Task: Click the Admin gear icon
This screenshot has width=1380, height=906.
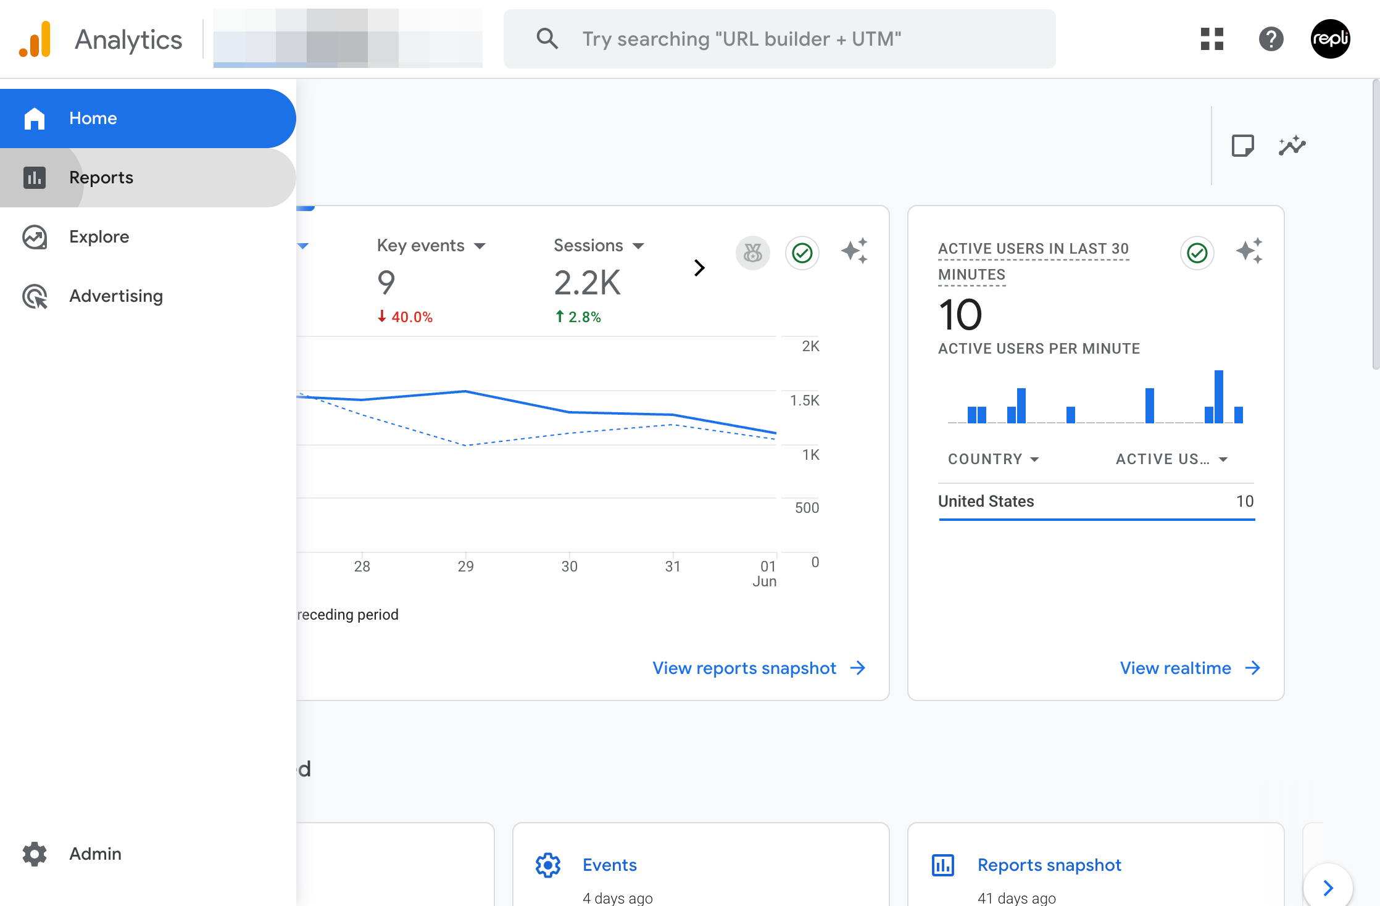Action: point(35,854)
